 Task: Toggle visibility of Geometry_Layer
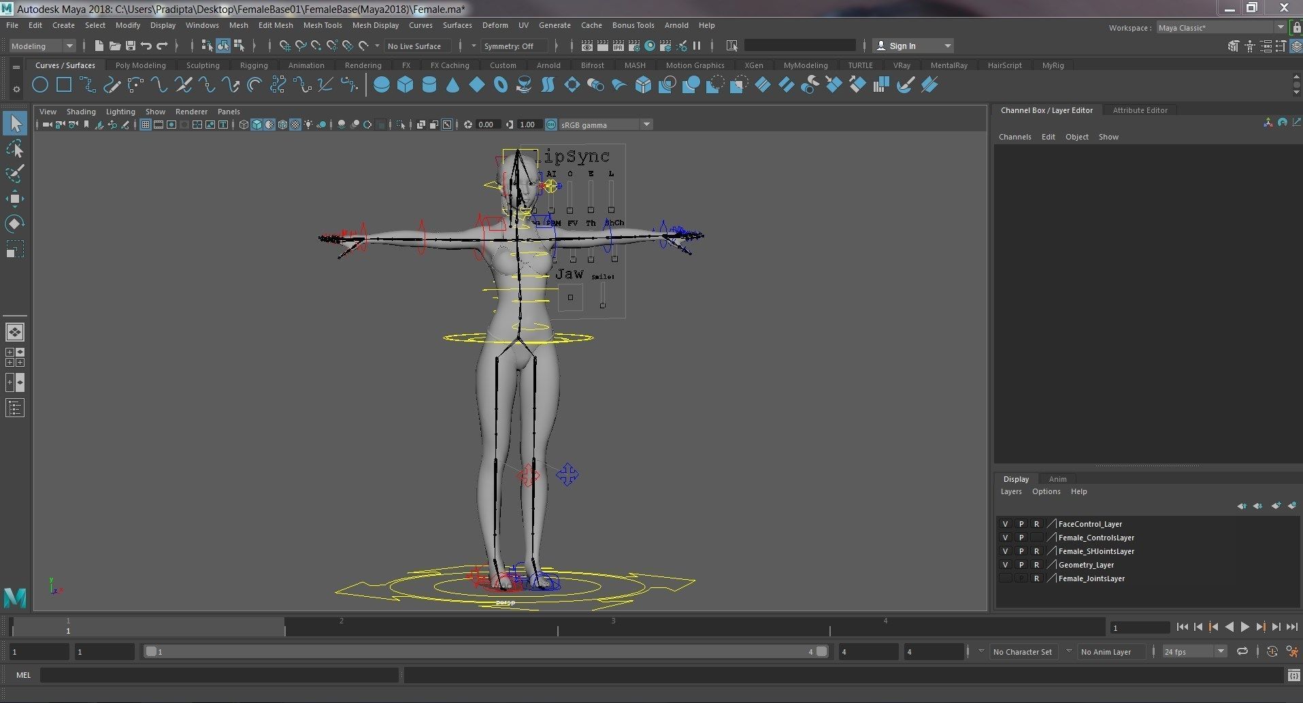[1005, 565]
